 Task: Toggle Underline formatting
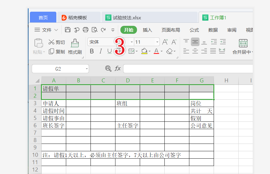click(110, 51)
